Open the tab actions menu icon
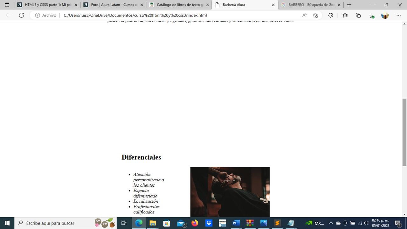This screenshot has width=407, height=229. [x=7, y=5]
